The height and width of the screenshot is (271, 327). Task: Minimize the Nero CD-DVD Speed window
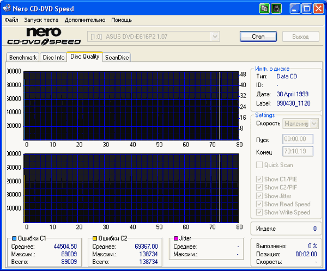point(294,9)
